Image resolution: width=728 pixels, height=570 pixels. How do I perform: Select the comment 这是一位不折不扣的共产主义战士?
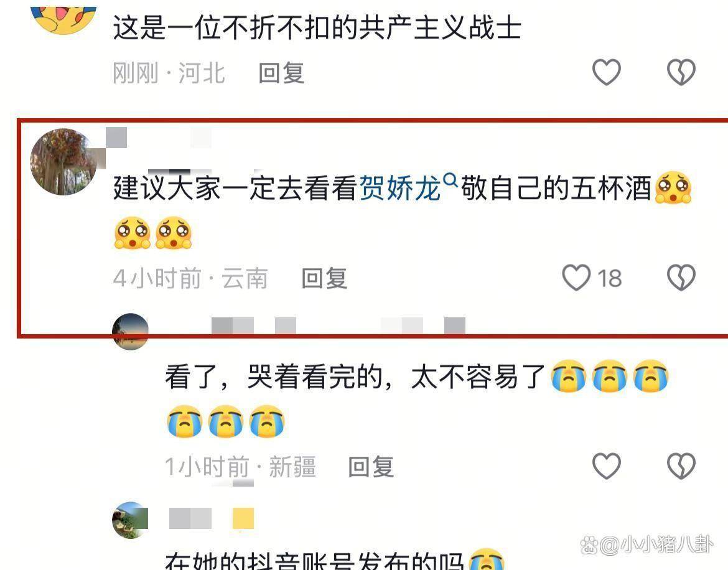click(317, 27)
